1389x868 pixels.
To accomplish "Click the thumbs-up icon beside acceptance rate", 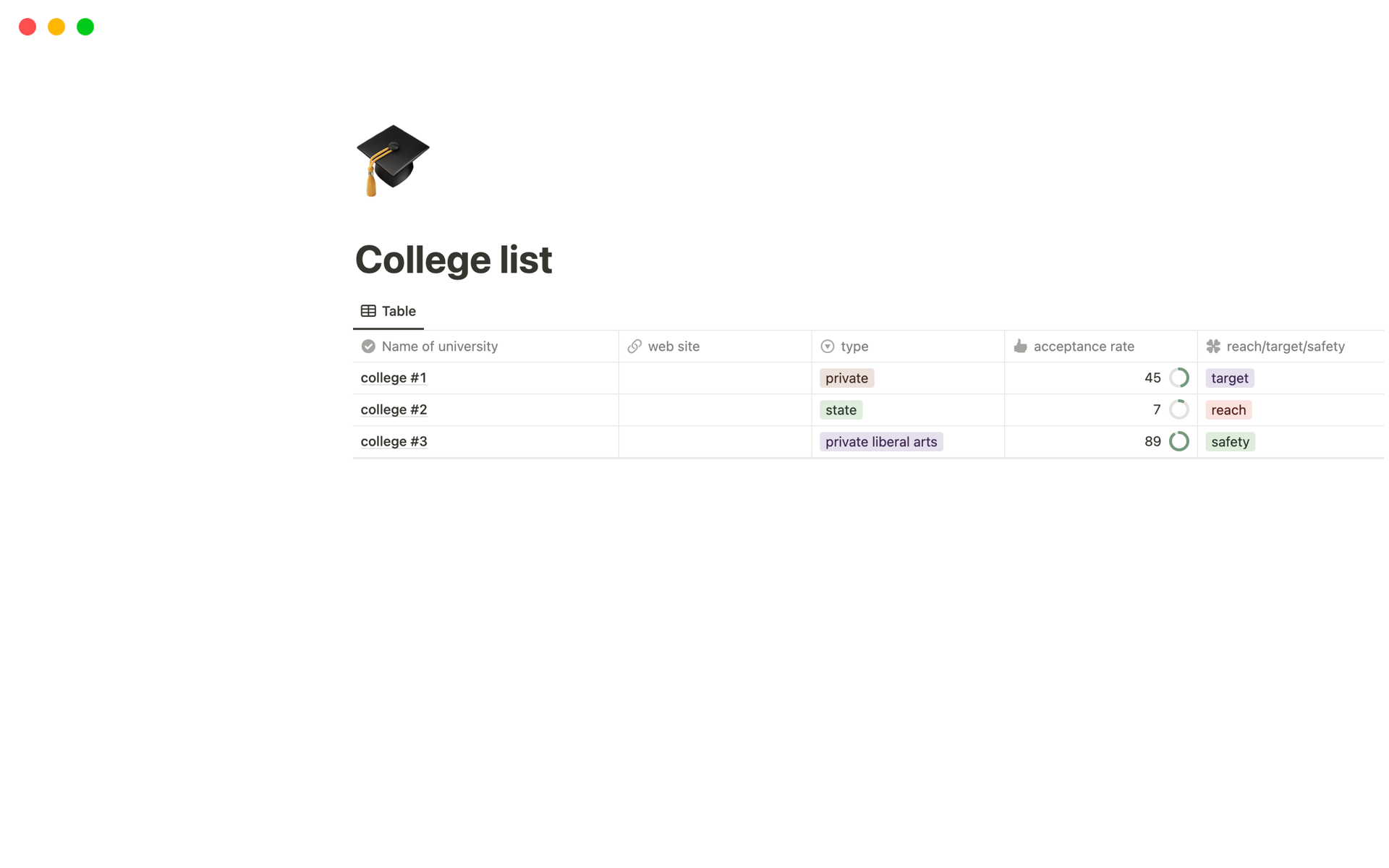I will pyautogui.click(x=1020, y=346).
